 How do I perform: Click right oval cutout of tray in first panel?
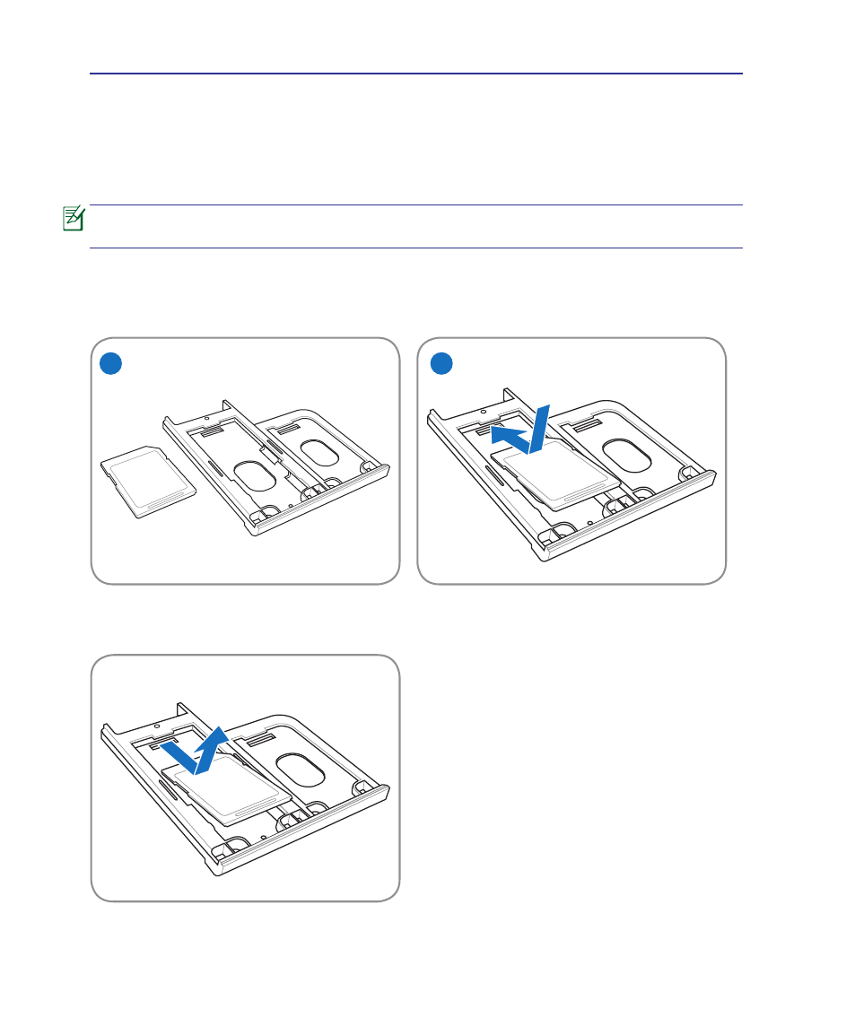point(320,453)
